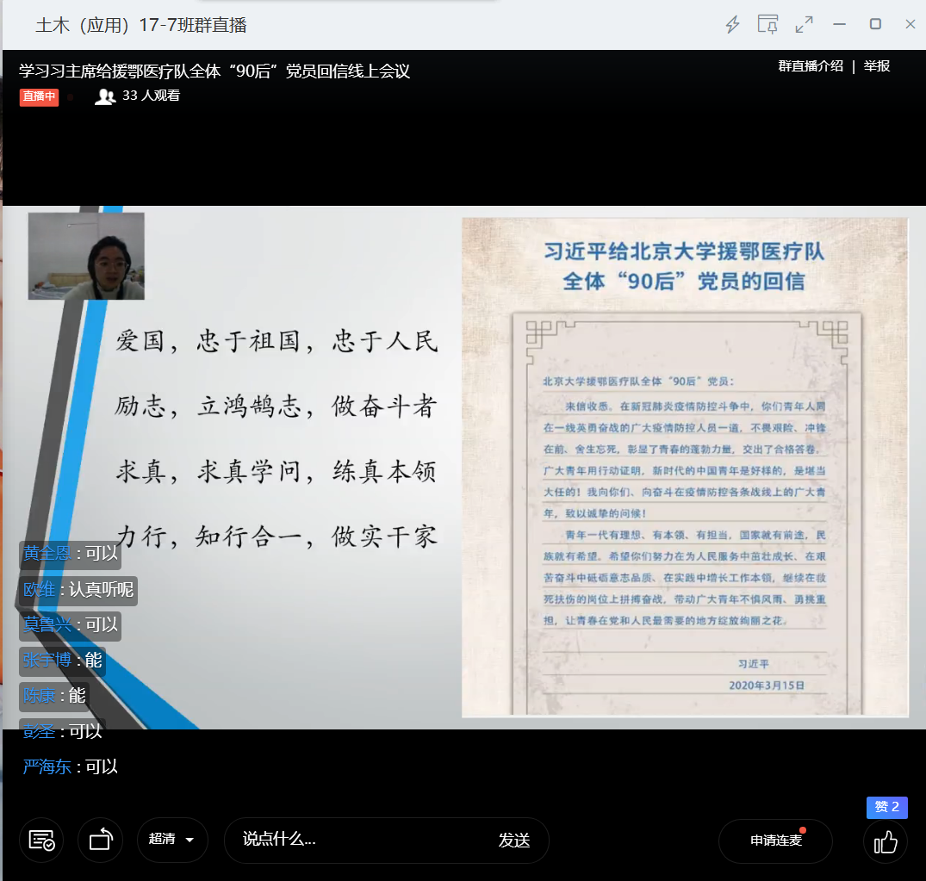Click the 赞 2 like count badge

pos(886,807)
